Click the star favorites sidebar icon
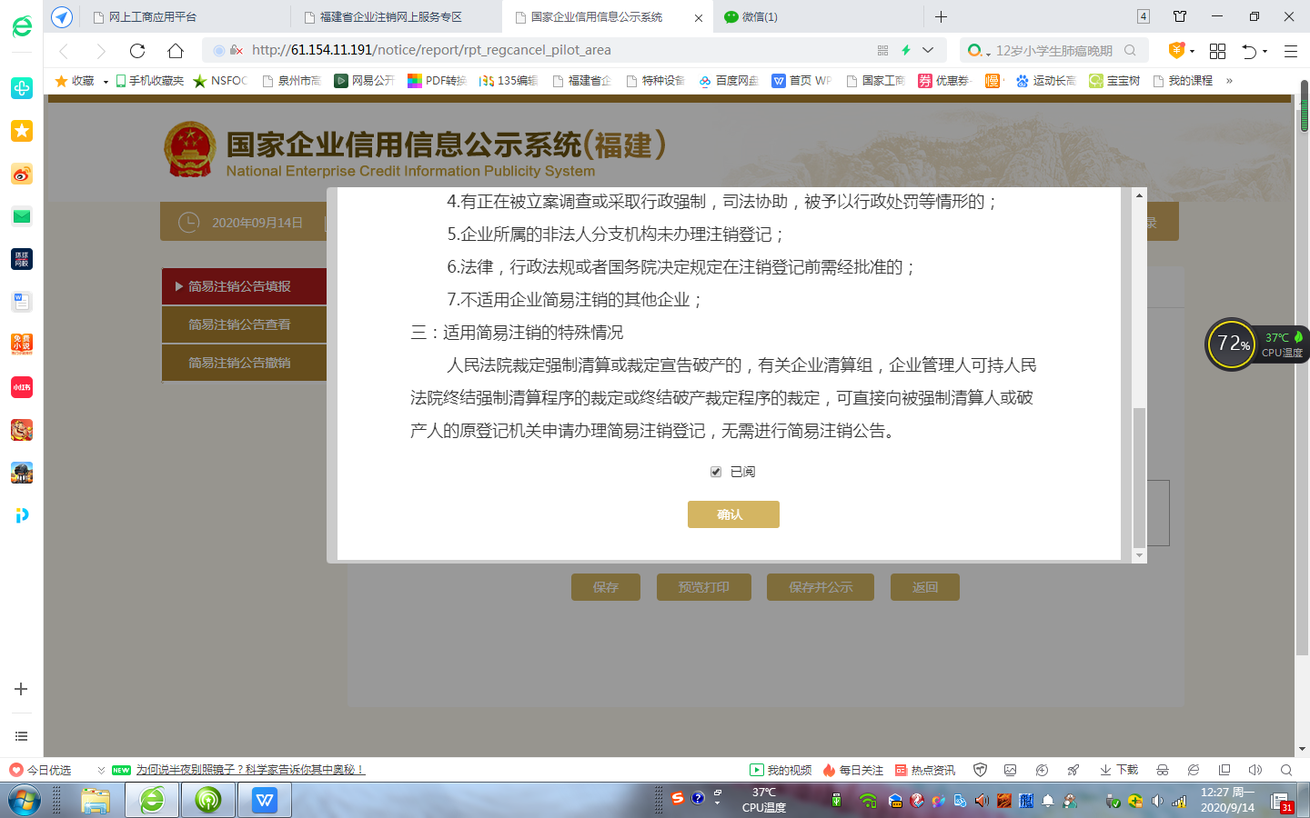1310x818 pixels. [x=22, y=131]
